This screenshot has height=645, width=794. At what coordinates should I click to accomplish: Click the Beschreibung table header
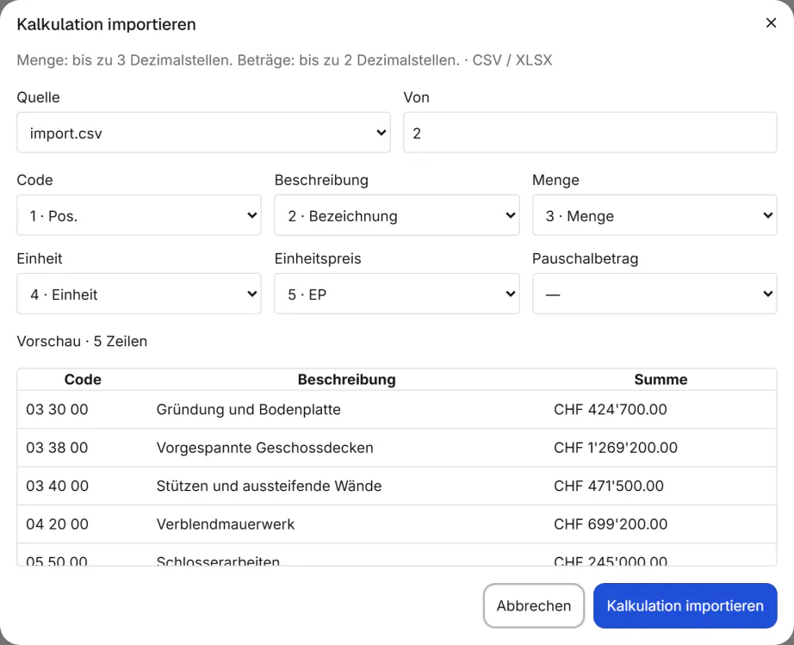(347, 380)
